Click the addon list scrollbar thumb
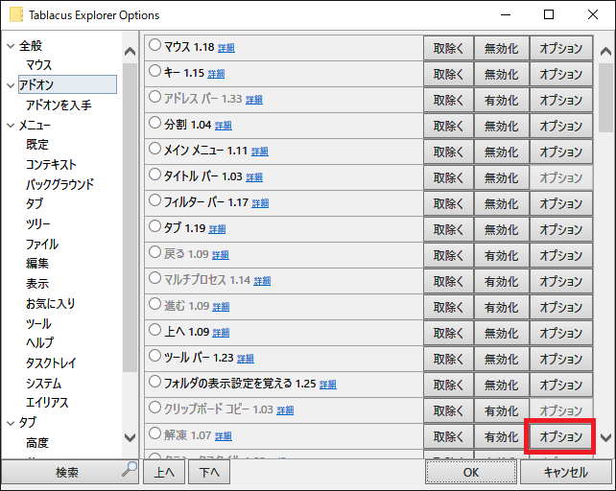 coord(605,98)
